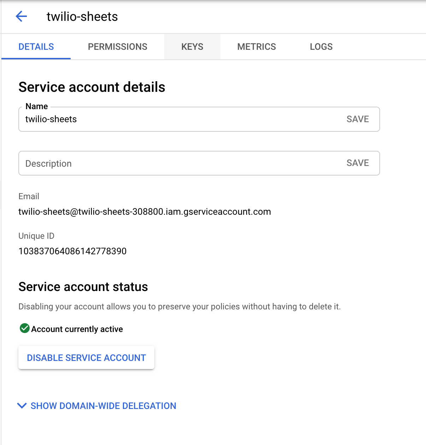
Task: View the Metrics tab
Action: coord(256,47)
